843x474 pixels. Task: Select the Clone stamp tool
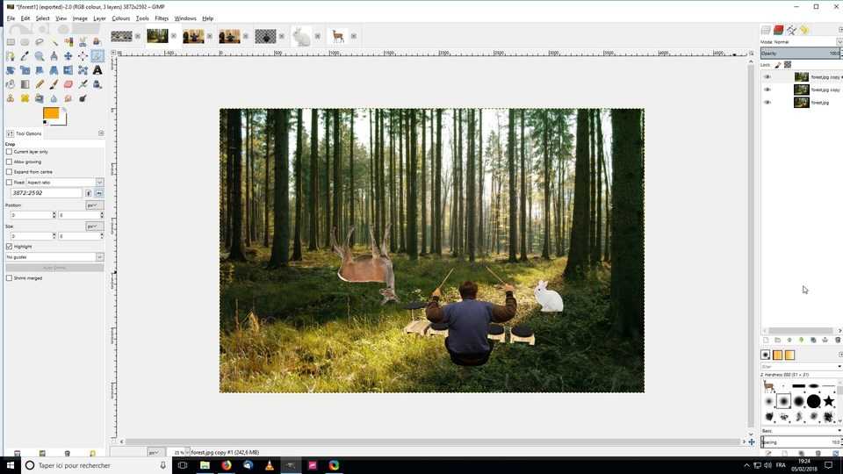[x=11, y=98]
